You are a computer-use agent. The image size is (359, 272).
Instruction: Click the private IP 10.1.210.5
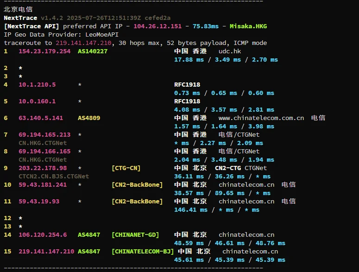[x=37, y=85]
